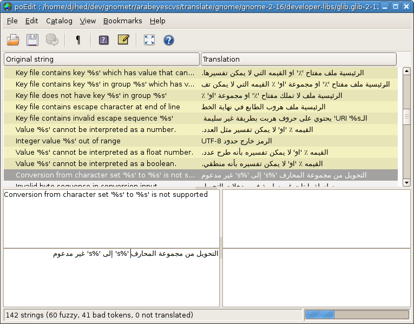Toggle the pilcrow display-quotes icon

click(78, 40)
